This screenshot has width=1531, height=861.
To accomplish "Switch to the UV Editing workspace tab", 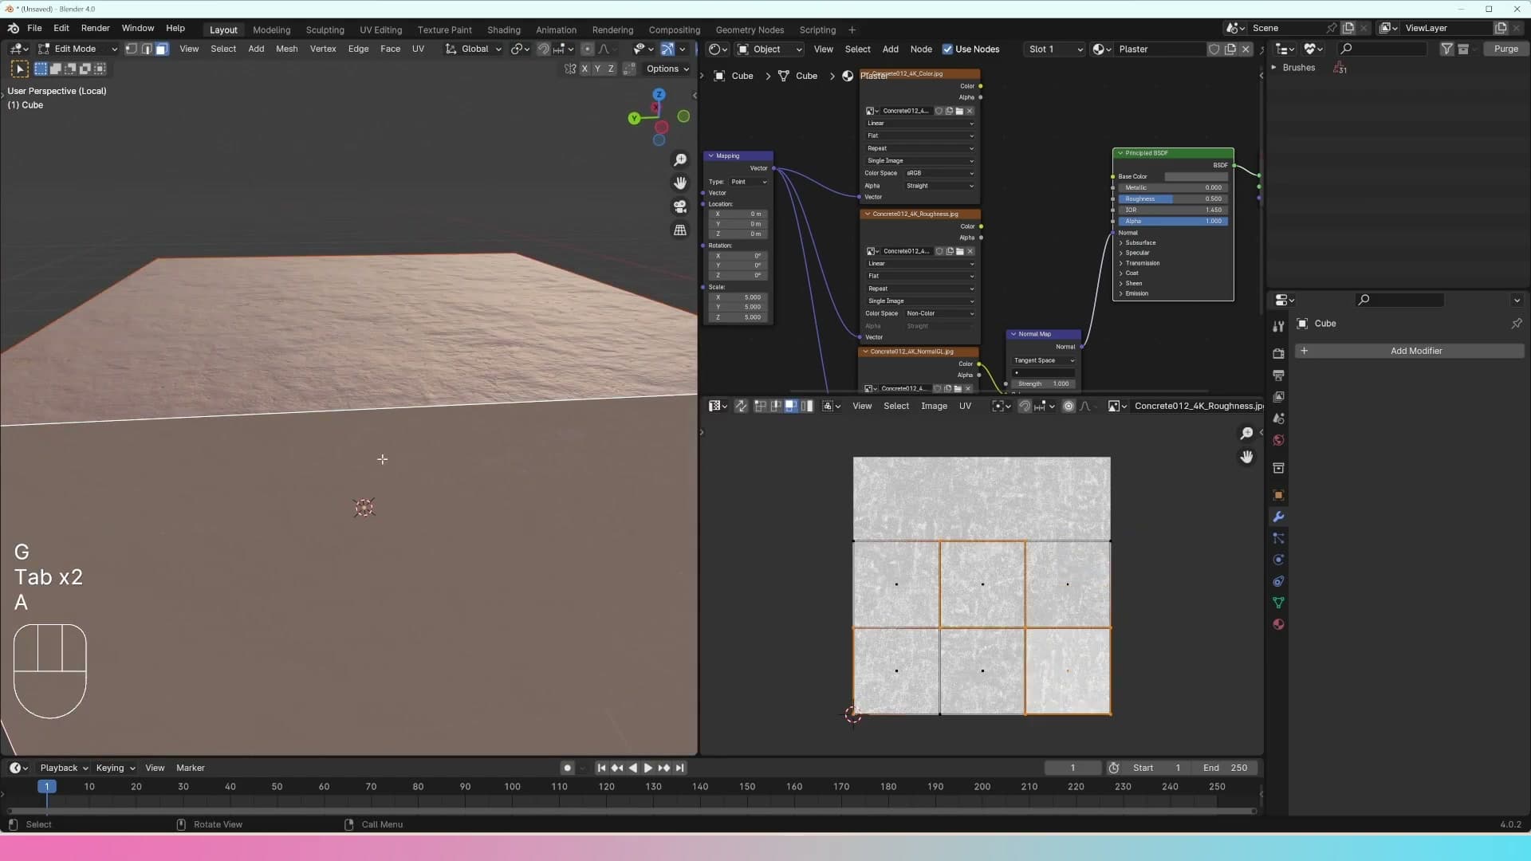I will [380, 30].
